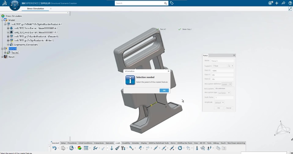Open the help question mark icon
This screenshot has width=293, height=154.
click(x=290, y=3)
